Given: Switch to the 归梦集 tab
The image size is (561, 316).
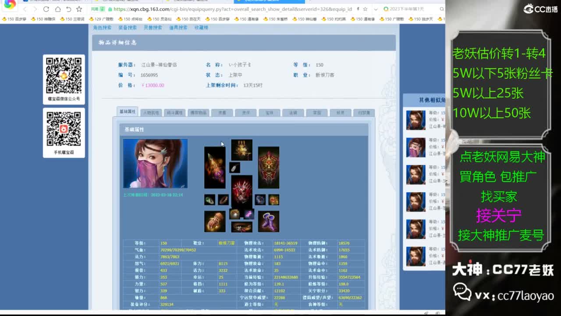Looking at the screenshot, I should tap(364, 113).
